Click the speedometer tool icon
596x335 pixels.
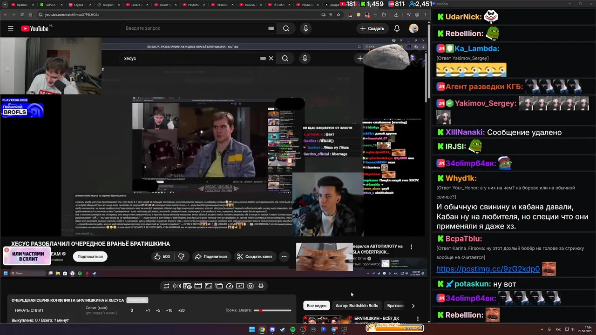230,286
